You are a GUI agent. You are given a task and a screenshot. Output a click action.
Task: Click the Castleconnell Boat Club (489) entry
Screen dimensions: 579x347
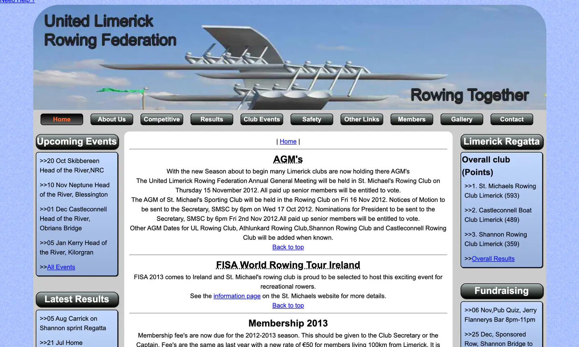498,215
